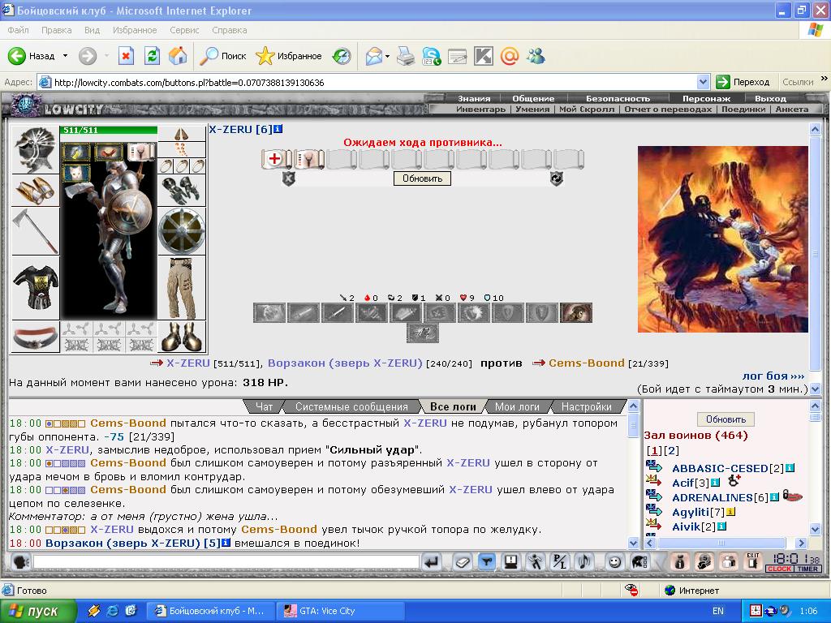Open the лог боя link
Image resolution: width=831 pixels, height=623 pixels.
coord(773,376)
